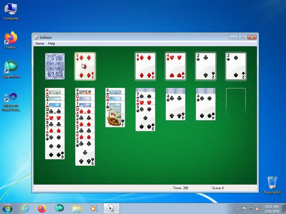
Task: Select the red King atop first column
Action: tap(55, 91)
